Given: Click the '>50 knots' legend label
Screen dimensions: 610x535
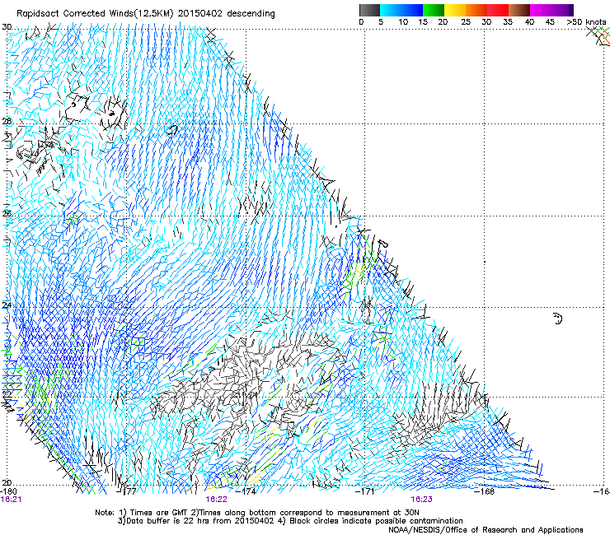Looking at the screenshot, I should (x=586, y=22).
